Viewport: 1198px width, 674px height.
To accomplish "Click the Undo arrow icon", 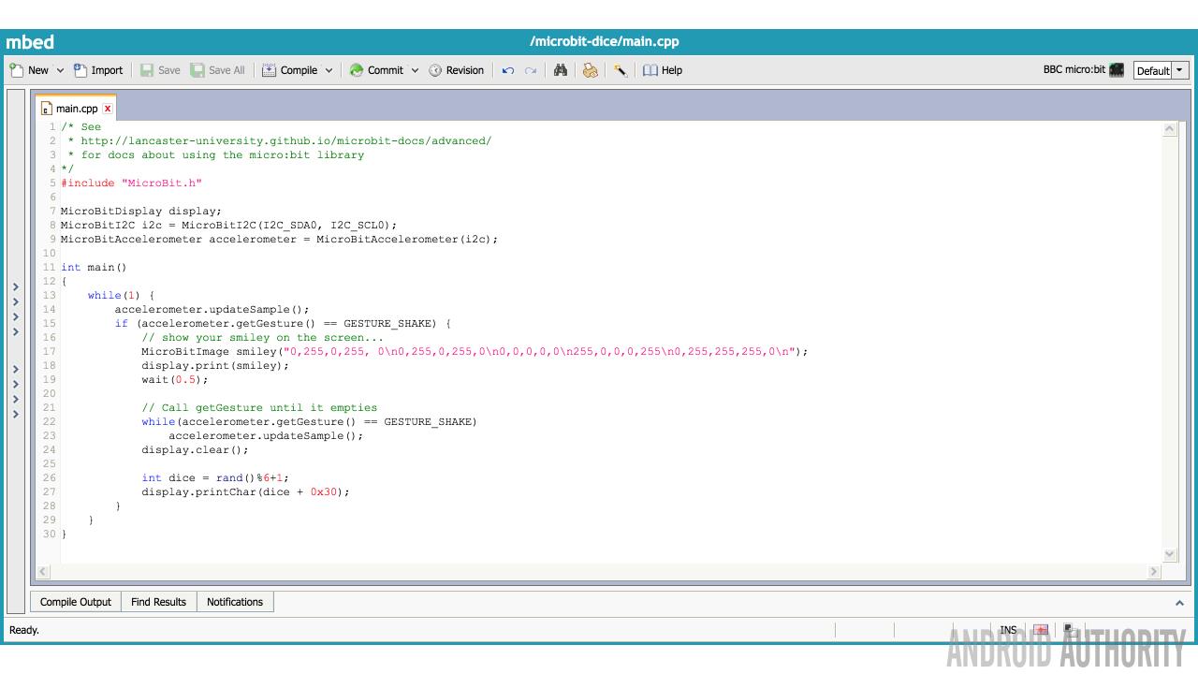I will [508, 70].
